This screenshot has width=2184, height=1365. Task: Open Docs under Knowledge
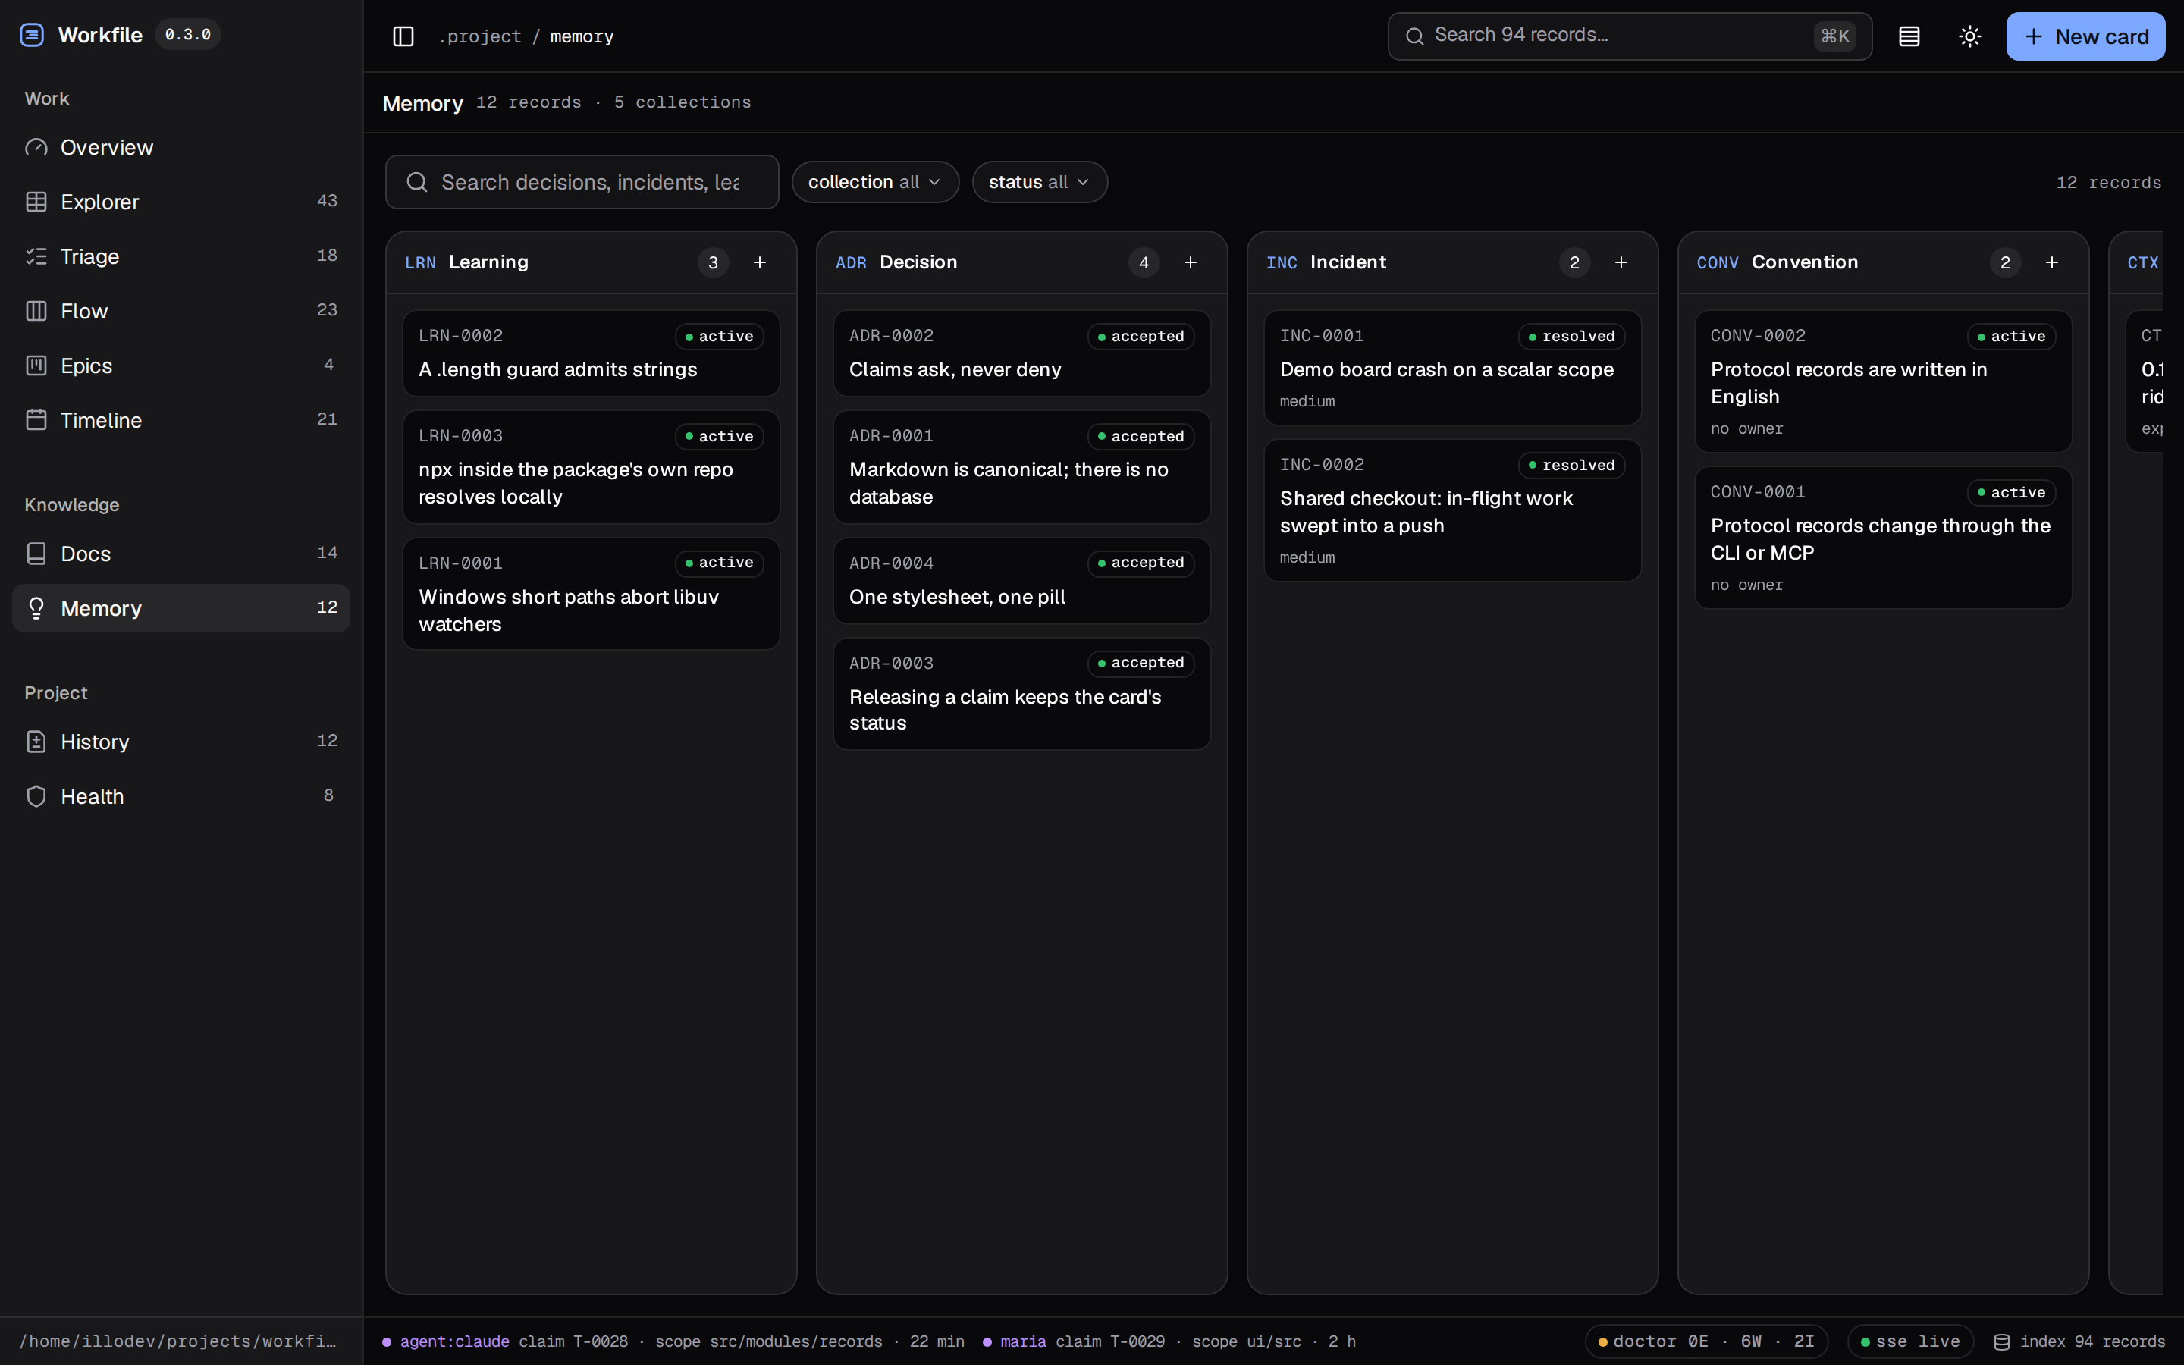180,554
